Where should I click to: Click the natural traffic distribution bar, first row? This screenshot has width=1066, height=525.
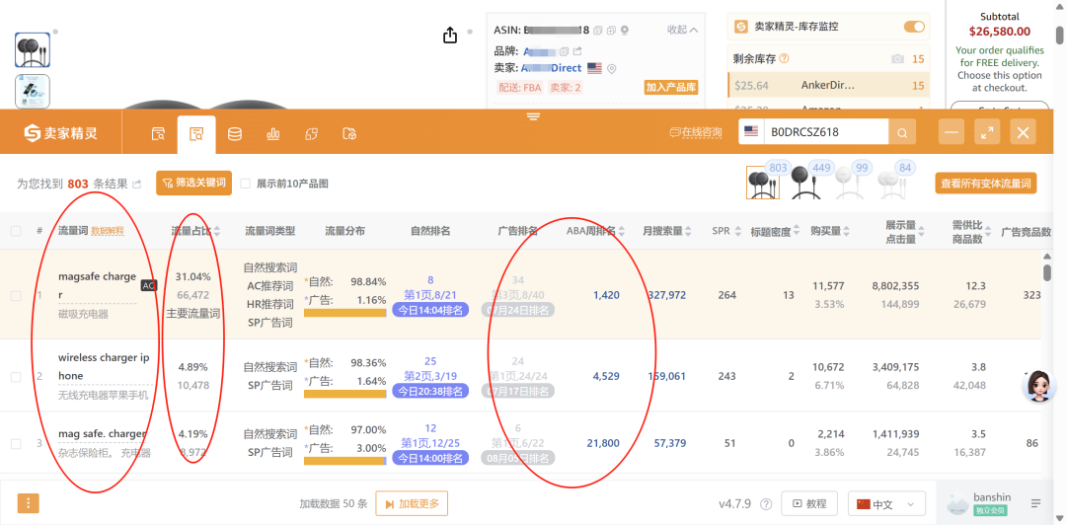point(344,313)
